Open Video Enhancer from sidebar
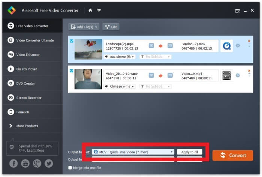This screenshot has height=177, width=262. click(x=33, y=55)
